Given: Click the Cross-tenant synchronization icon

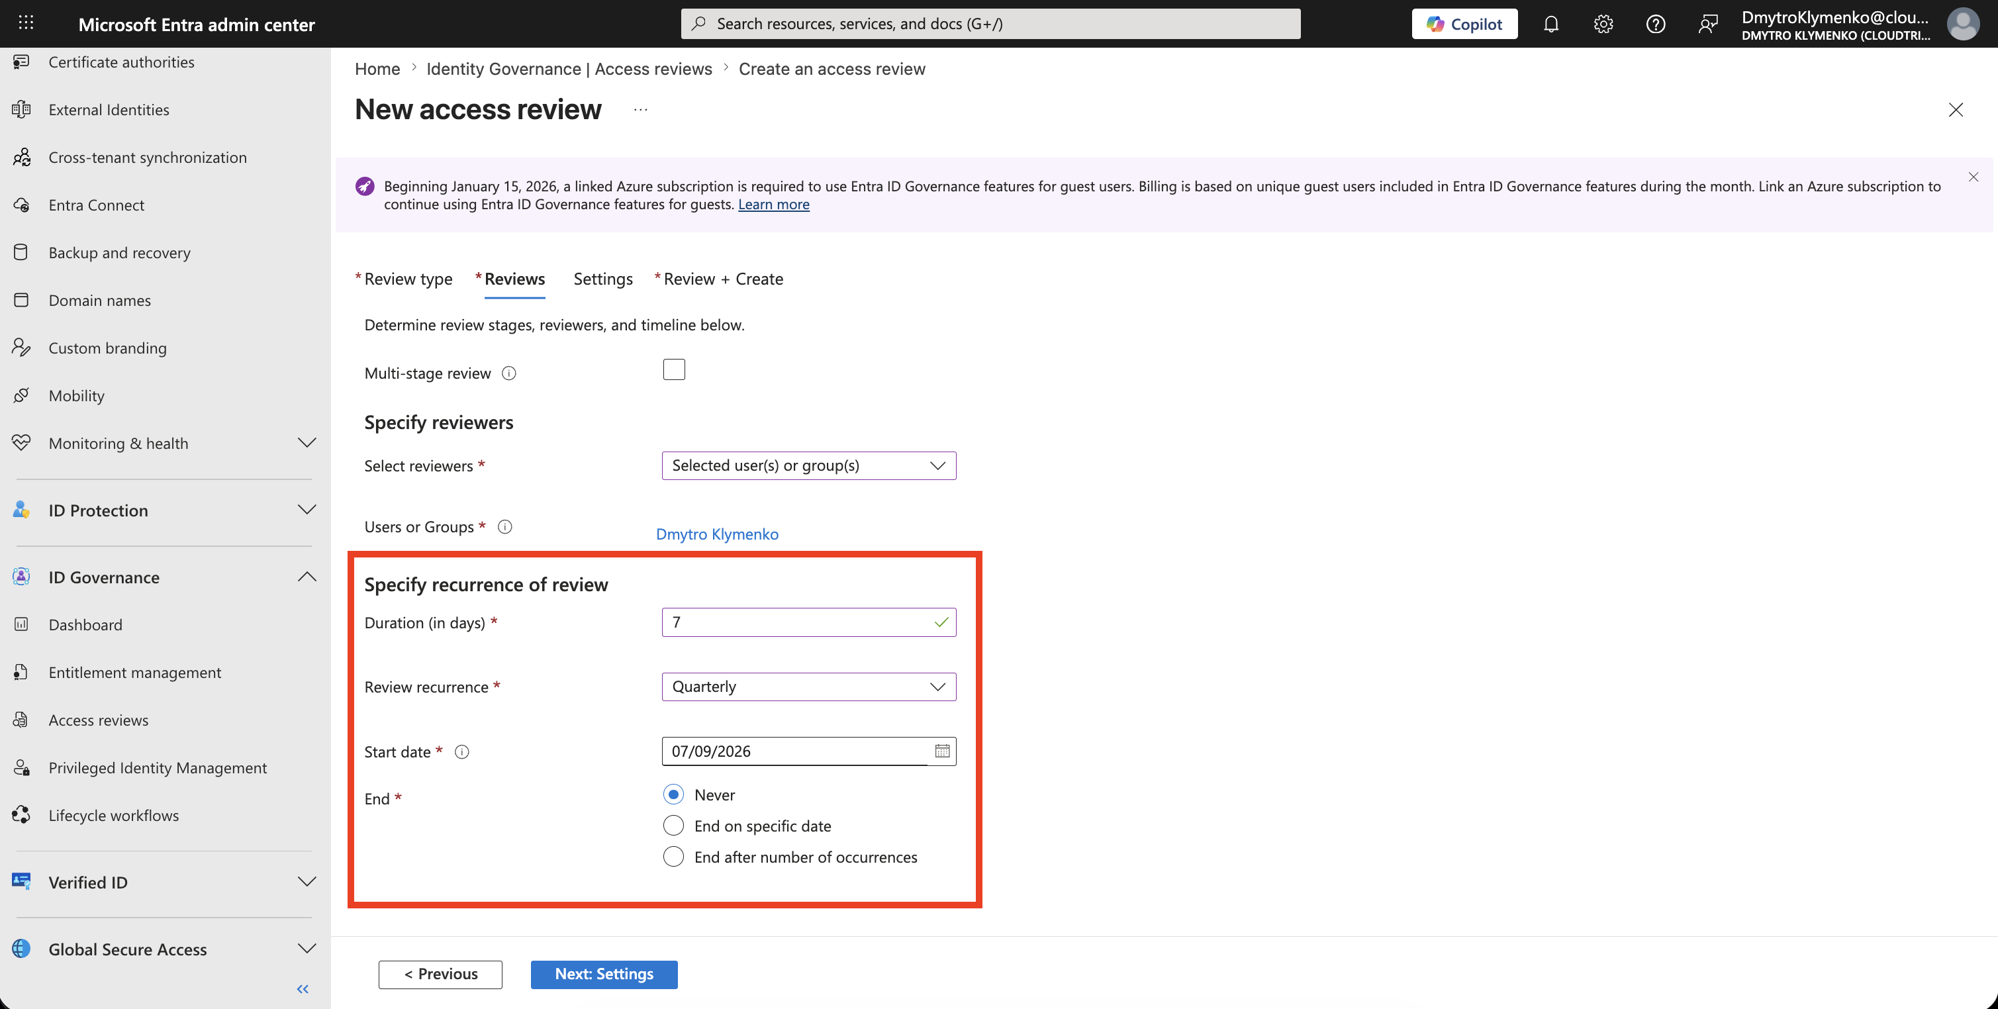Looking at the screenshot, I should [x=22, y=158].
